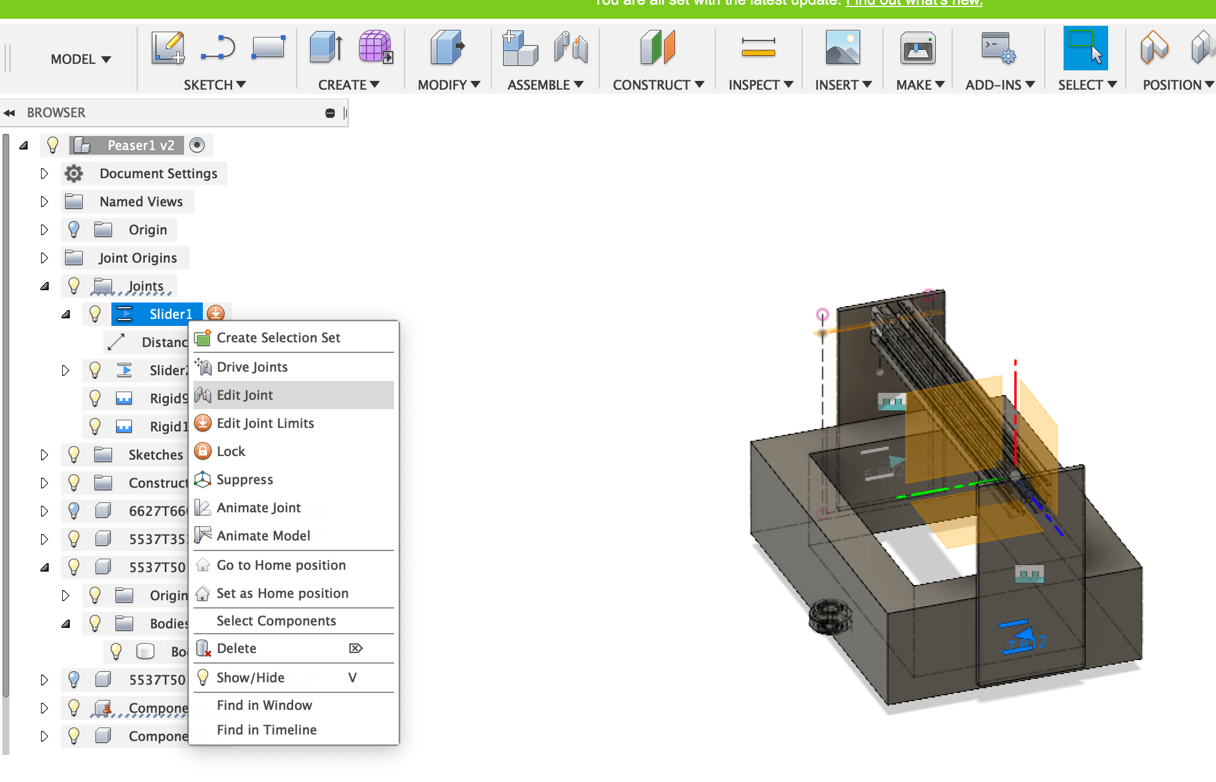The width and height of the screenshot is (1216, 782).
Task: Click the Create Form purple mesh icon
Action: coord(375,48)
